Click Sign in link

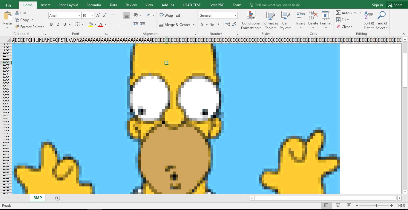click(x=377, y=5)
